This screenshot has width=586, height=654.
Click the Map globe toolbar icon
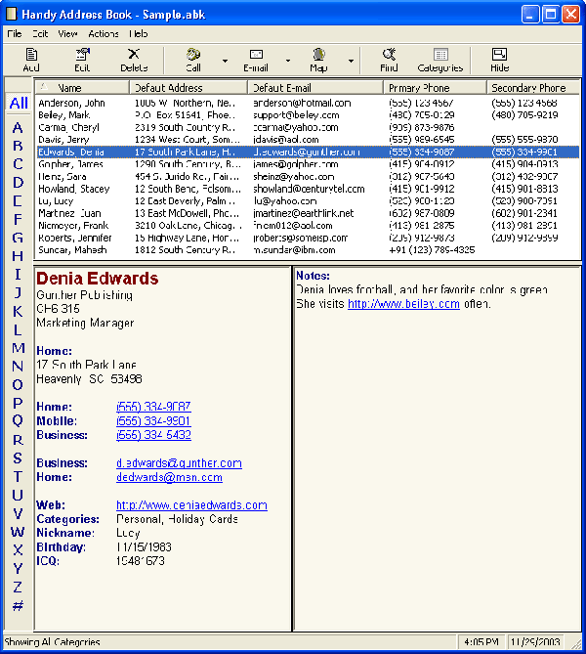318,55
